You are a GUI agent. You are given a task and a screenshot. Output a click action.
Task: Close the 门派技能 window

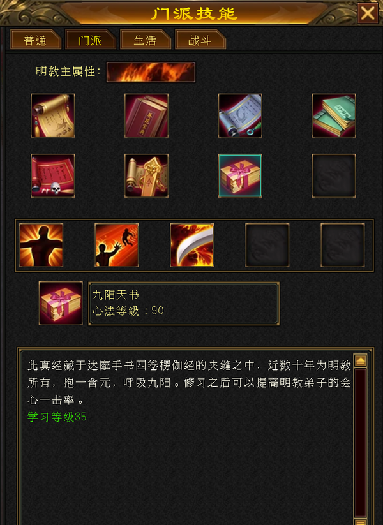(x=368, y=13)
